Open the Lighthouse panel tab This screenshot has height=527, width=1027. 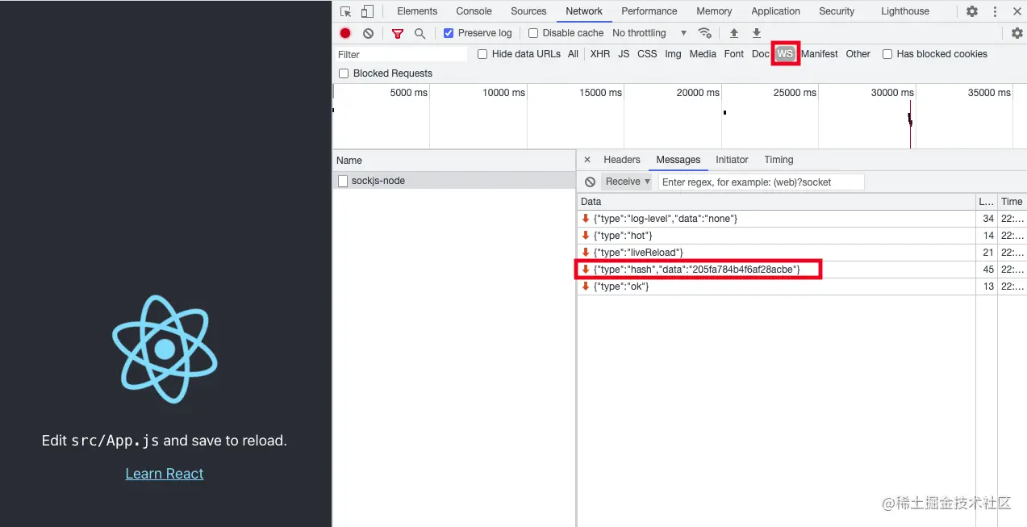point(904,11)
